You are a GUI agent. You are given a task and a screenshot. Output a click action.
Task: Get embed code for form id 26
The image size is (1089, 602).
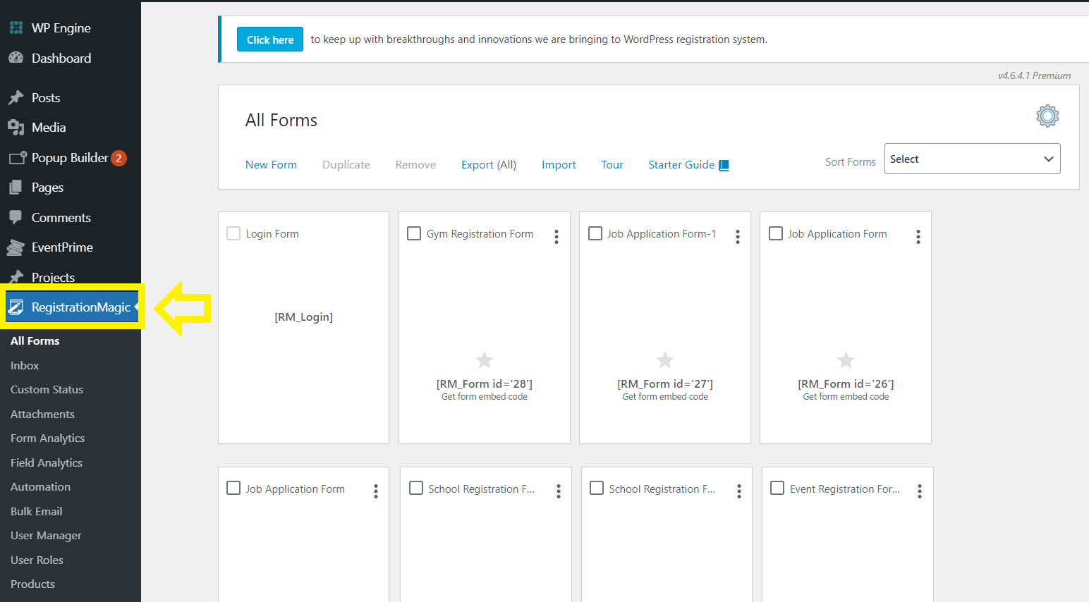(846, 397)
